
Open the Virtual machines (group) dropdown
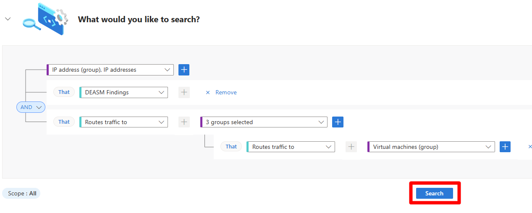[x=431, y=147]
